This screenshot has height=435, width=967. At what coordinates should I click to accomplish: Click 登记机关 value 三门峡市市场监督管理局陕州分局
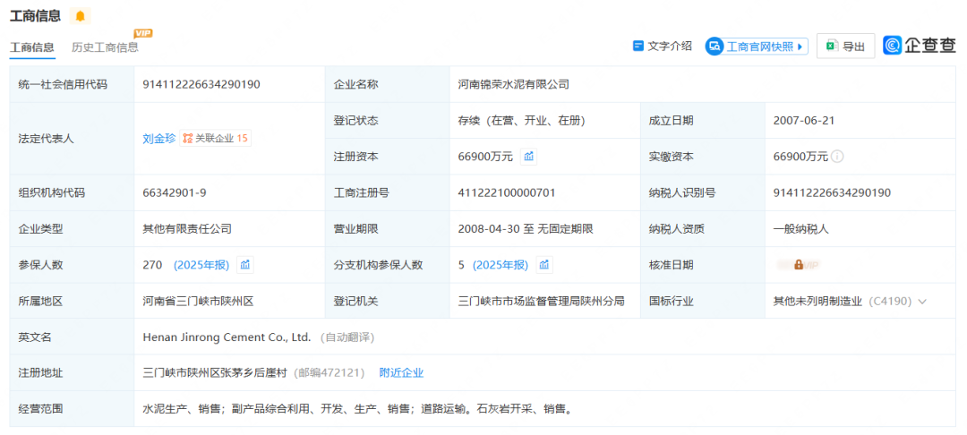point(542,302)
